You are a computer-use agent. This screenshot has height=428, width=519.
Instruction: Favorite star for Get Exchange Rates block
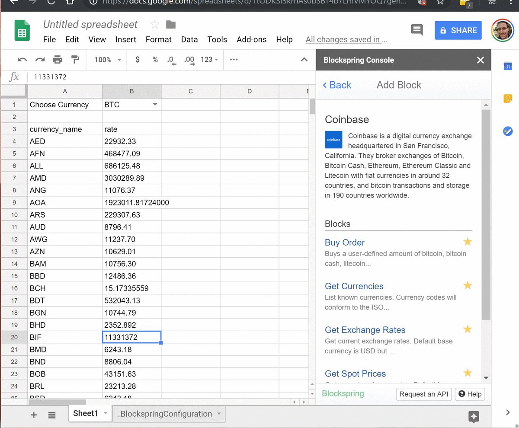click(x=467, y=329)
